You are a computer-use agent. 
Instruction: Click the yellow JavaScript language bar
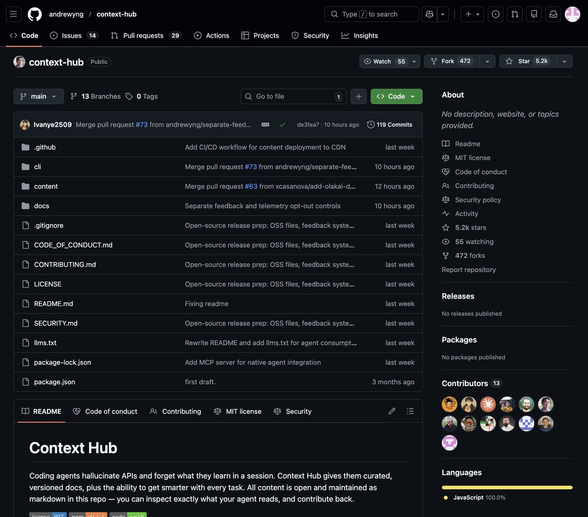pos(507,488)
